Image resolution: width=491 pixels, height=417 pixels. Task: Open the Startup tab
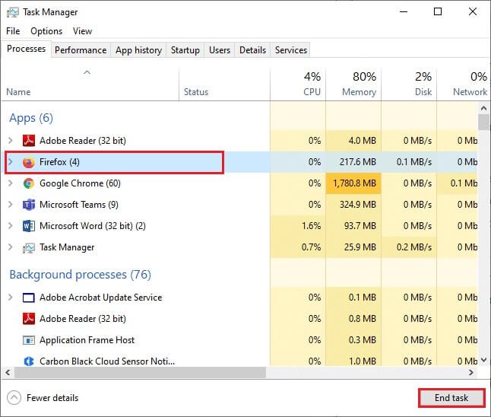pos(185,50)
